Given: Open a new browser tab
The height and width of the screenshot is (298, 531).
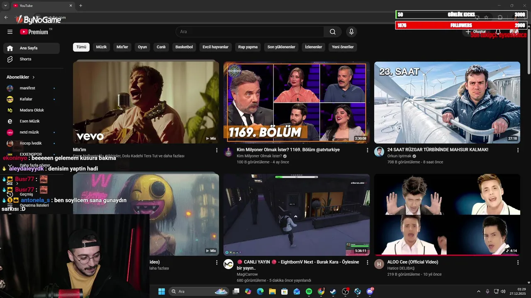Looking at the screenshot, I should (80, 6).
